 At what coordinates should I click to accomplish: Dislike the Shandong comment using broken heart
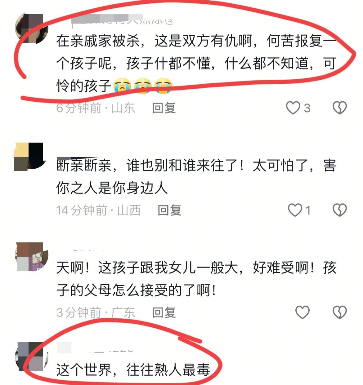tap(339, 108)
